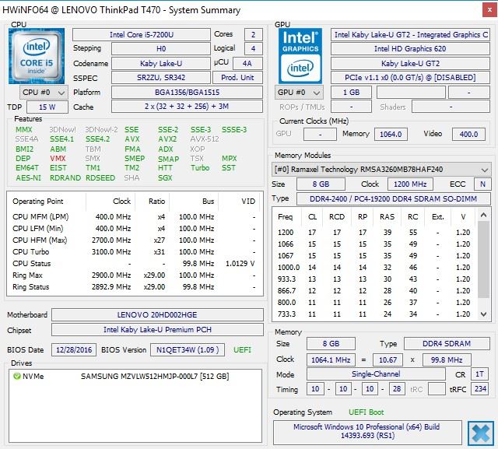Image resolution: width=498 pixels, height=449 pixels.
Task: Click the Operating Point column header
Action: click(47, 202)
